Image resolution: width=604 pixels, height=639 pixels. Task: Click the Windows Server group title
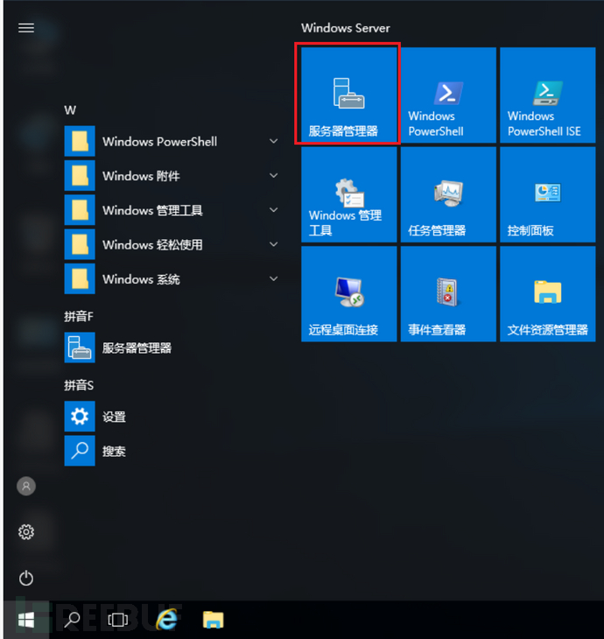[x=346, y=28]
